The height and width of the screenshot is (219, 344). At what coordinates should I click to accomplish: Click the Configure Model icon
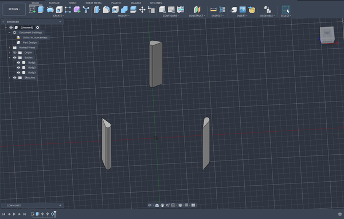[x=162, y=10]
